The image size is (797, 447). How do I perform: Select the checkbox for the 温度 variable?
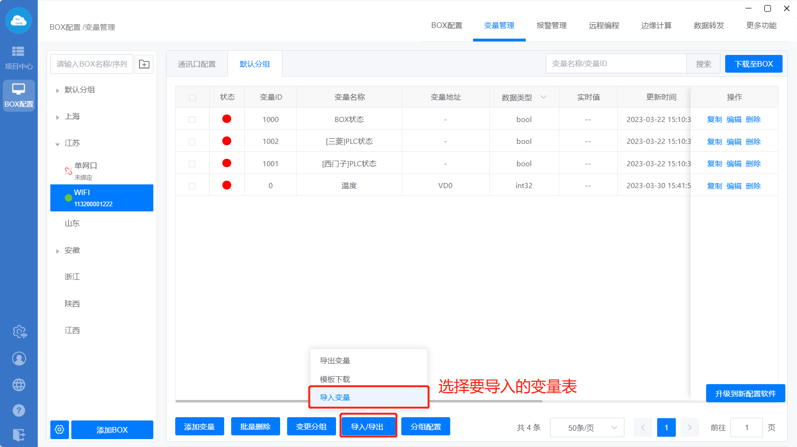192,186
